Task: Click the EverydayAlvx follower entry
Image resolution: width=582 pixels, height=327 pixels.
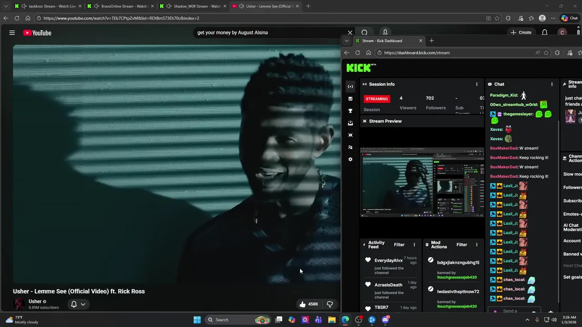Action: pos(391,266)
